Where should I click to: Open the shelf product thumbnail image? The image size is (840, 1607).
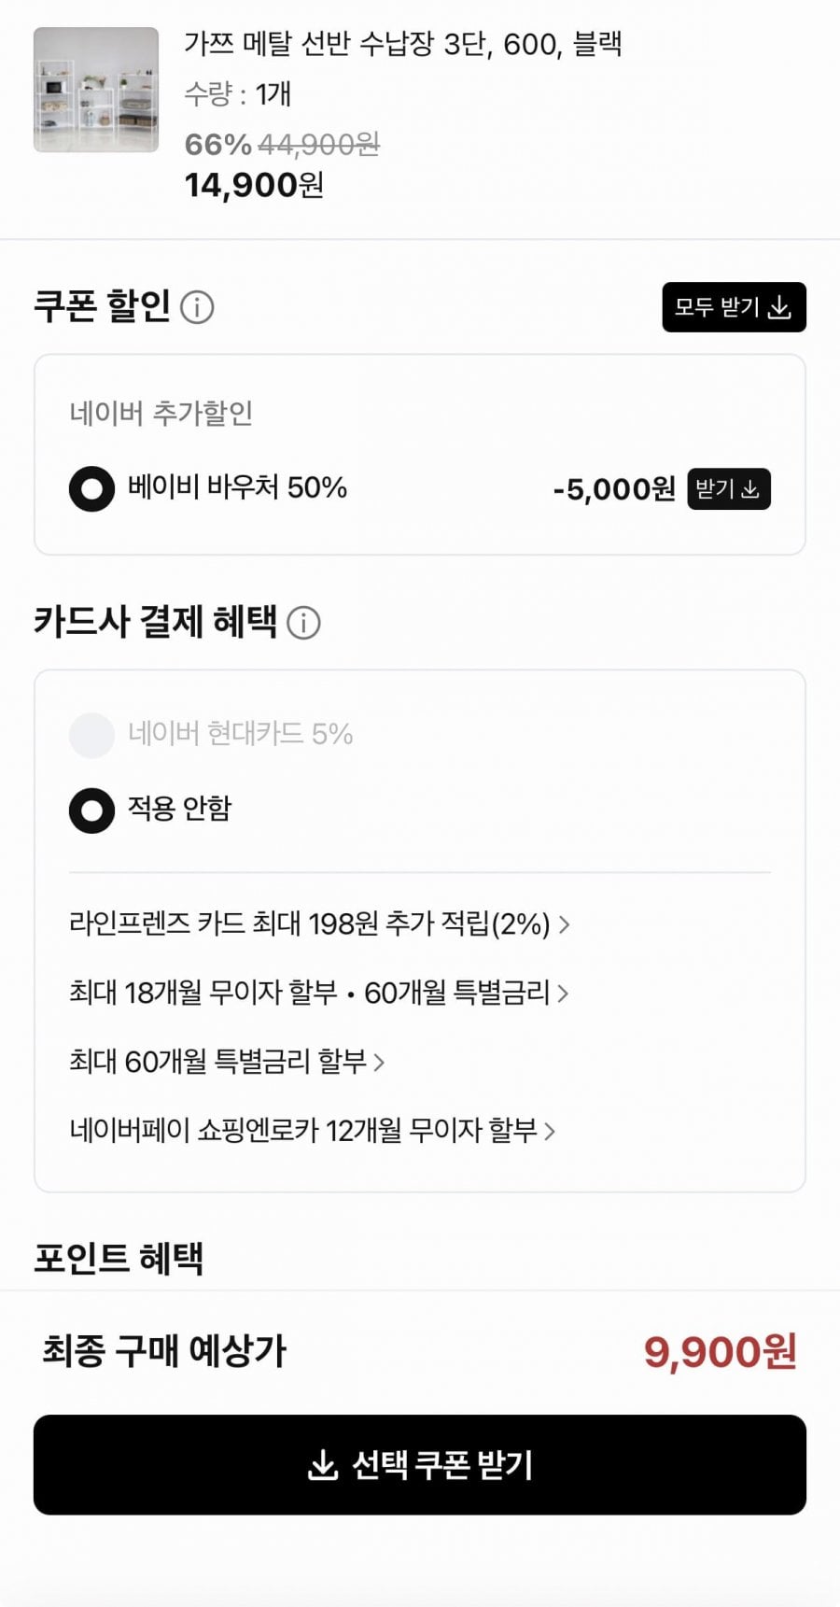pyautogui.click(x=96, y=90)
